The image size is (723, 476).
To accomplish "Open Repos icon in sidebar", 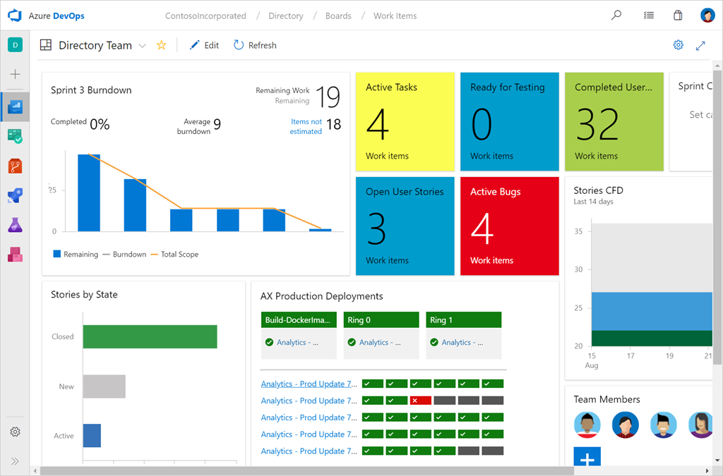I will (x=15, y=166).
